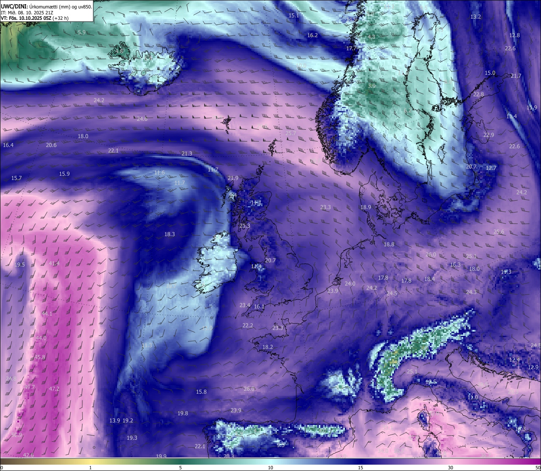Click the map value 16.4
This screenshot has height=471, width=541.
8,145
